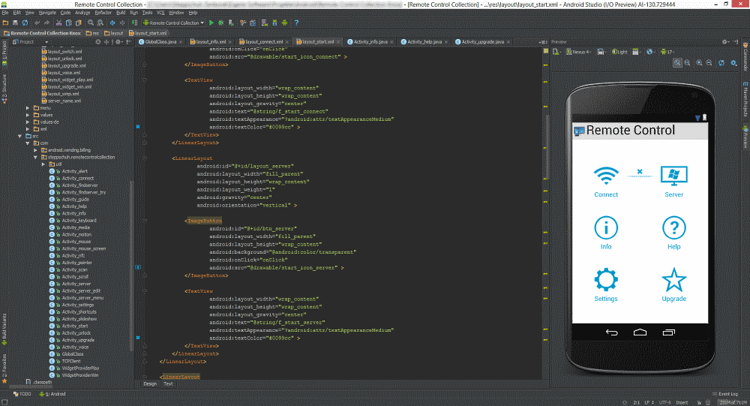
Task: Switch to the layout_connect.xml tab
Action: (263, 42)
